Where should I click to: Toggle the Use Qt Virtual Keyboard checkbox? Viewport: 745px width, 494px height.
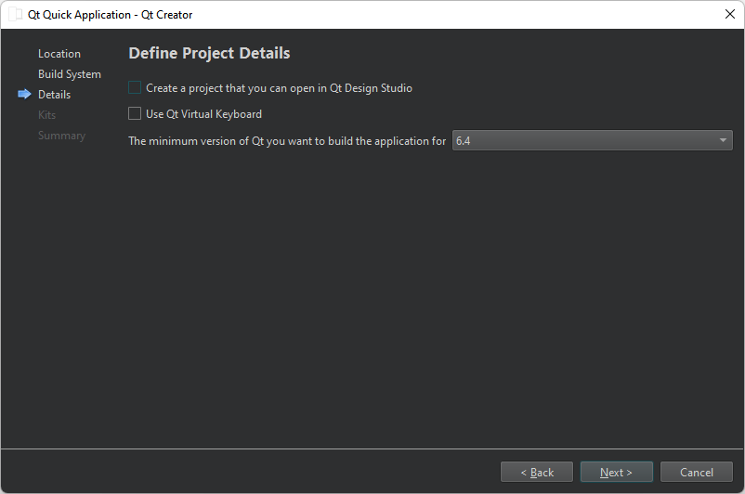[136, 114]
